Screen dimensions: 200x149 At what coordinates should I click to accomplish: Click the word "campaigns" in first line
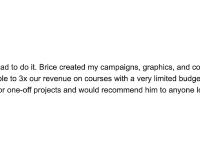point(120,68)
